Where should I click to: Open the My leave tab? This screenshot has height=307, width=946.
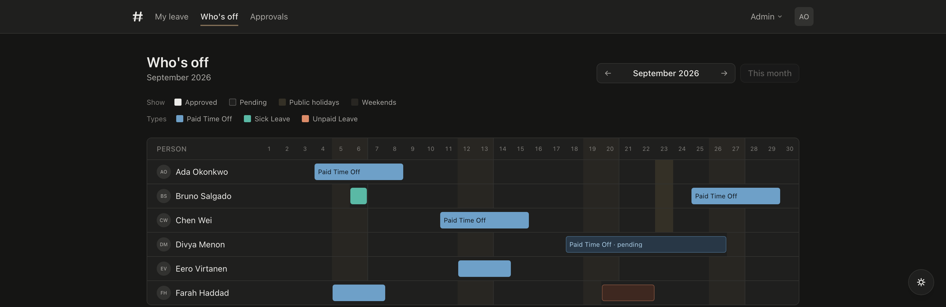pos(171,17)
